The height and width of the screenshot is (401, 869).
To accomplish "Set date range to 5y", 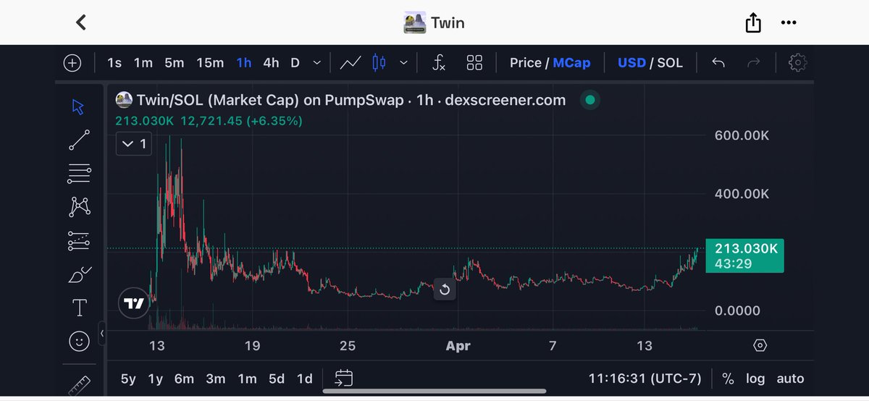I will (x=128, y=379).
